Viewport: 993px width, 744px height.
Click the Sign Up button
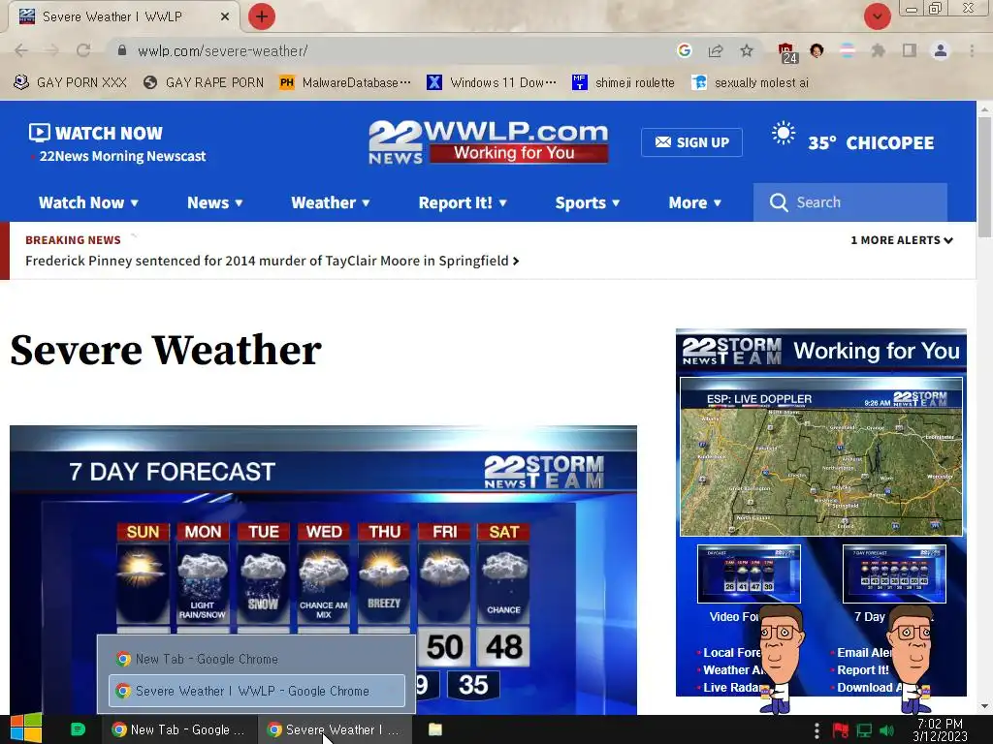click(x=691, y=142)
